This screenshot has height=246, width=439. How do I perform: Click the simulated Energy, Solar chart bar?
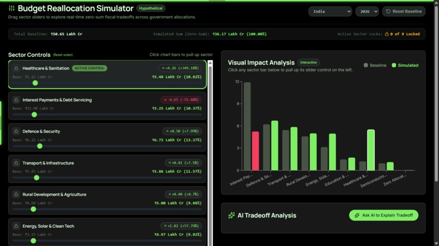332,152
